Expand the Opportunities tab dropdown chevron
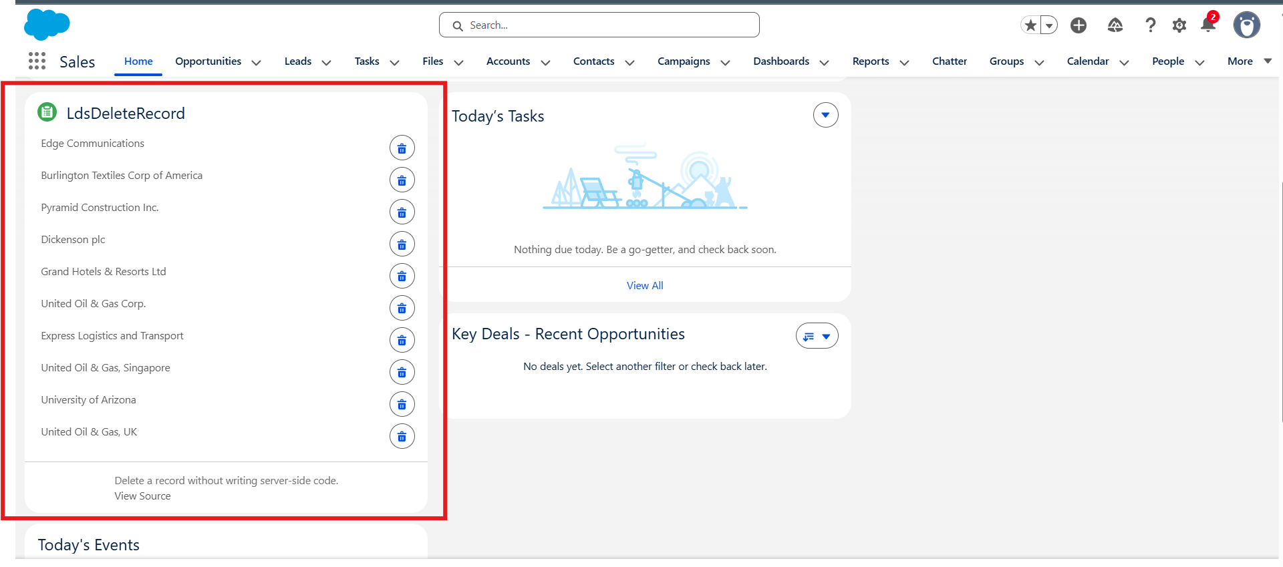1283x567 pixels. pyautogui.click(x=256, y=62)
